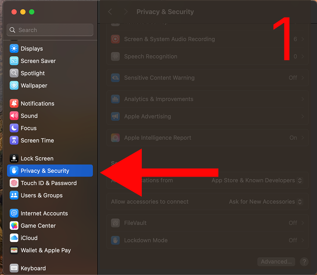
Task: Click the Sensitive Content Warning Off value
Action: coord(293,78)
